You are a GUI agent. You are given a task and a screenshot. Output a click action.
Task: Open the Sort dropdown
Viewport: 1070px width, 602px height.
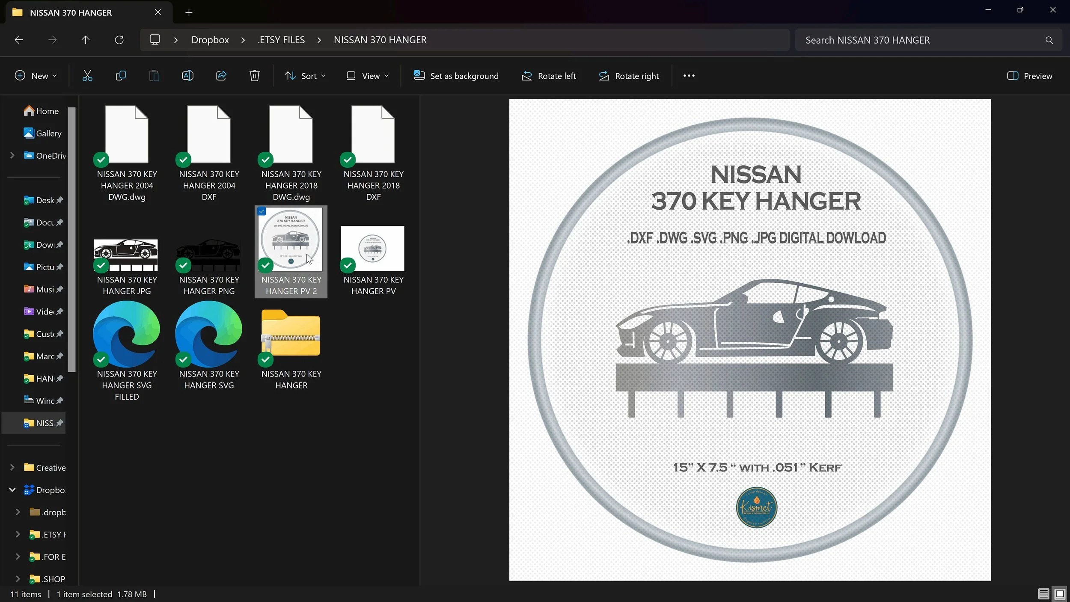click(305, 76)
